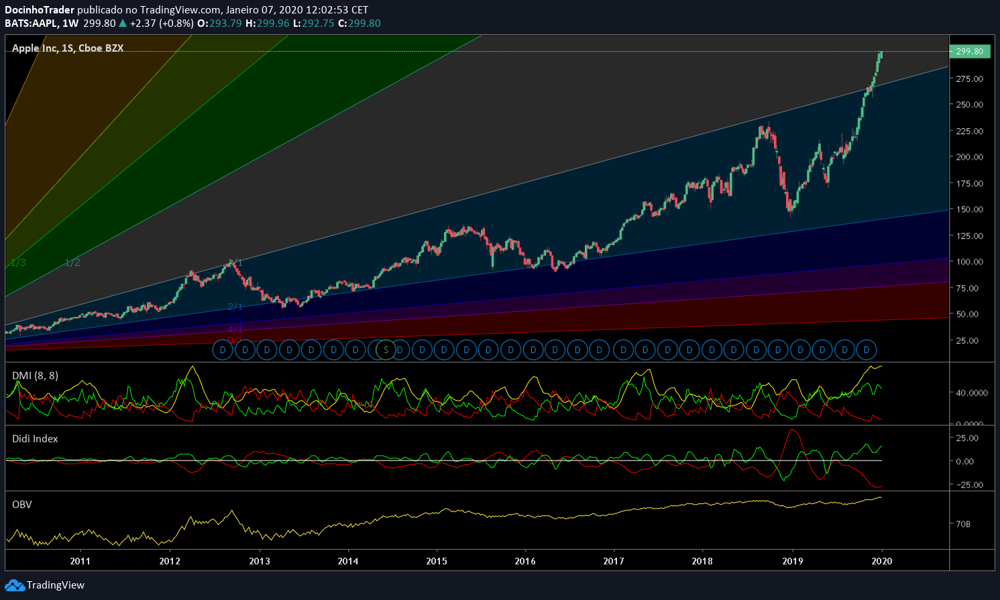Screen dimensions: 1000x600
Task: Click the 150.00 price scale label
Action: pyautogui.click(x=970, y=209)
